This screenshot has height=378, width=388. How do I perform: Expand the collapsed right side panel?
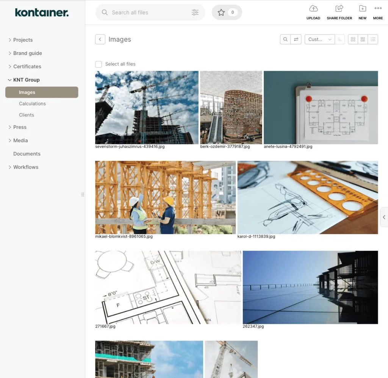coord(384,217)
